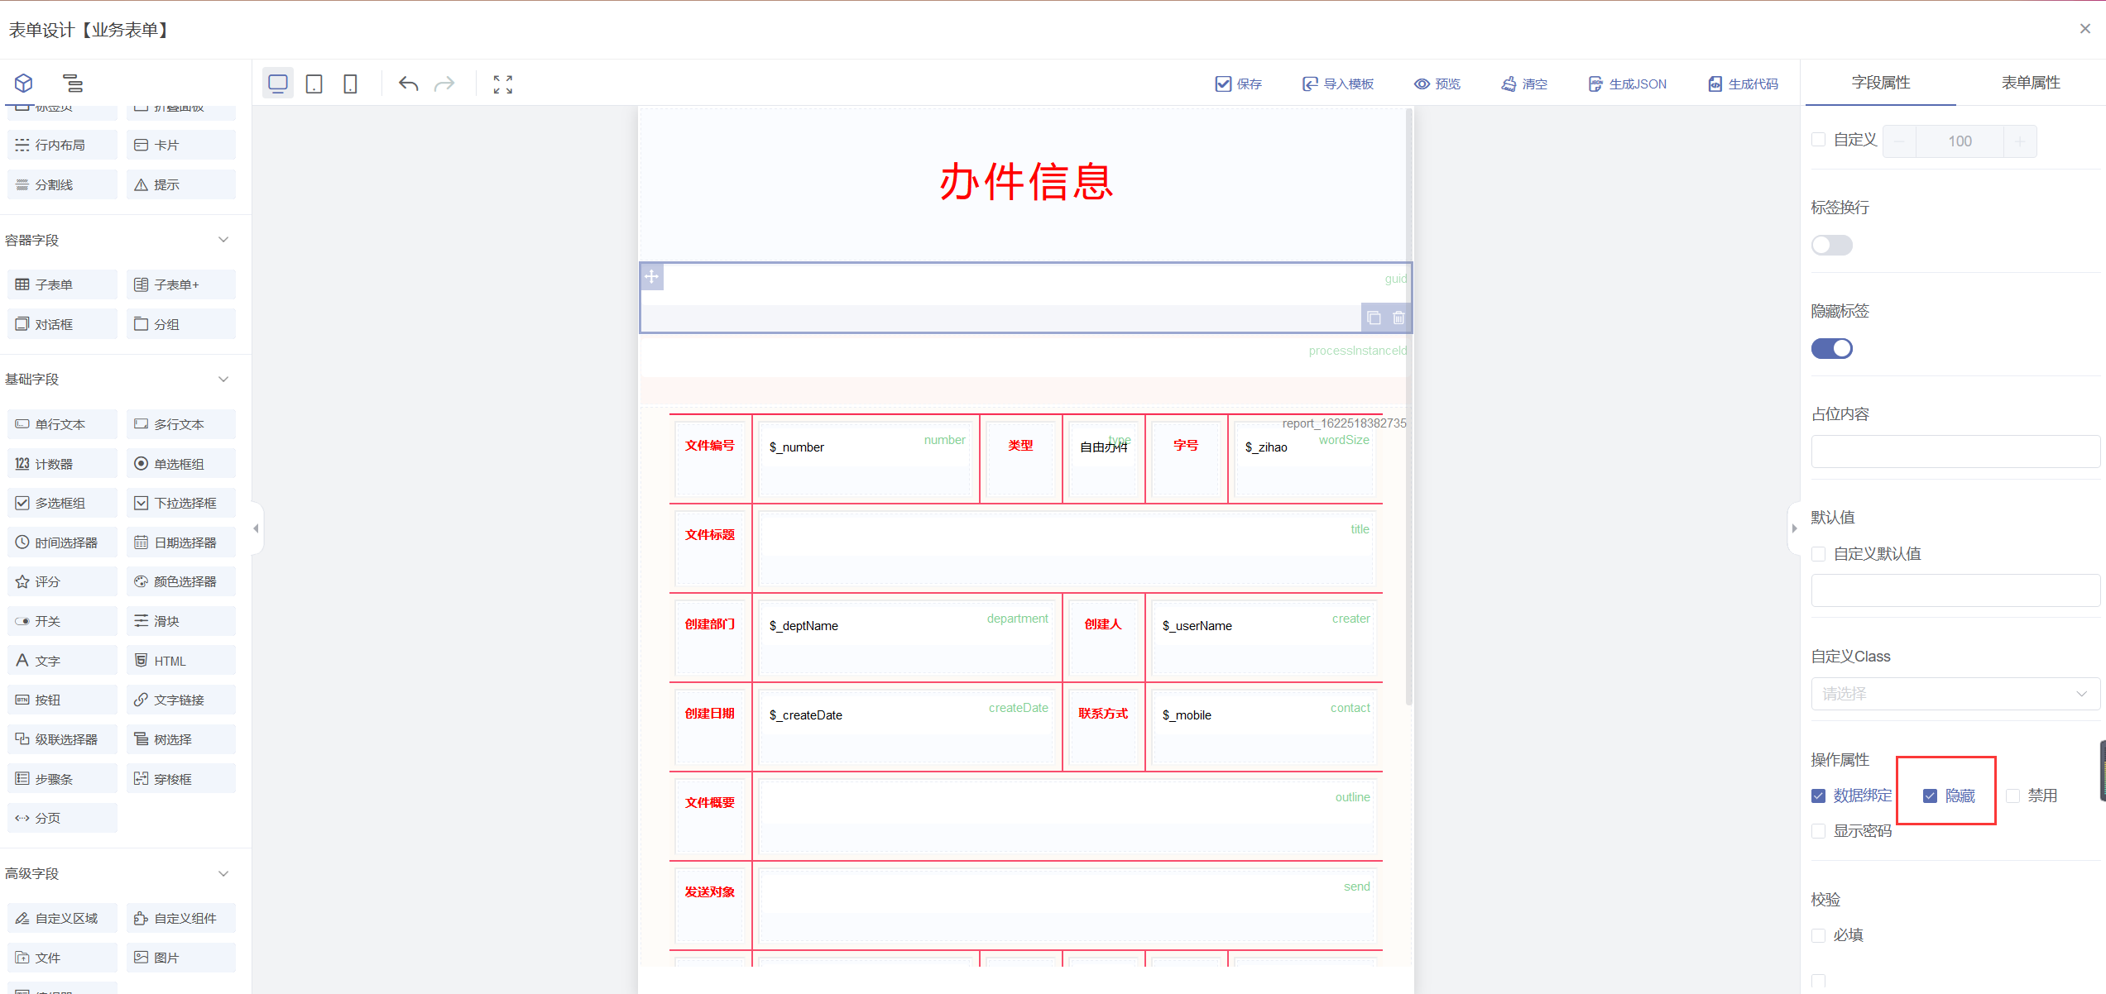Close the 表单设计 dialog
The image size is (2106, 994).
[x=2085, y=29]
